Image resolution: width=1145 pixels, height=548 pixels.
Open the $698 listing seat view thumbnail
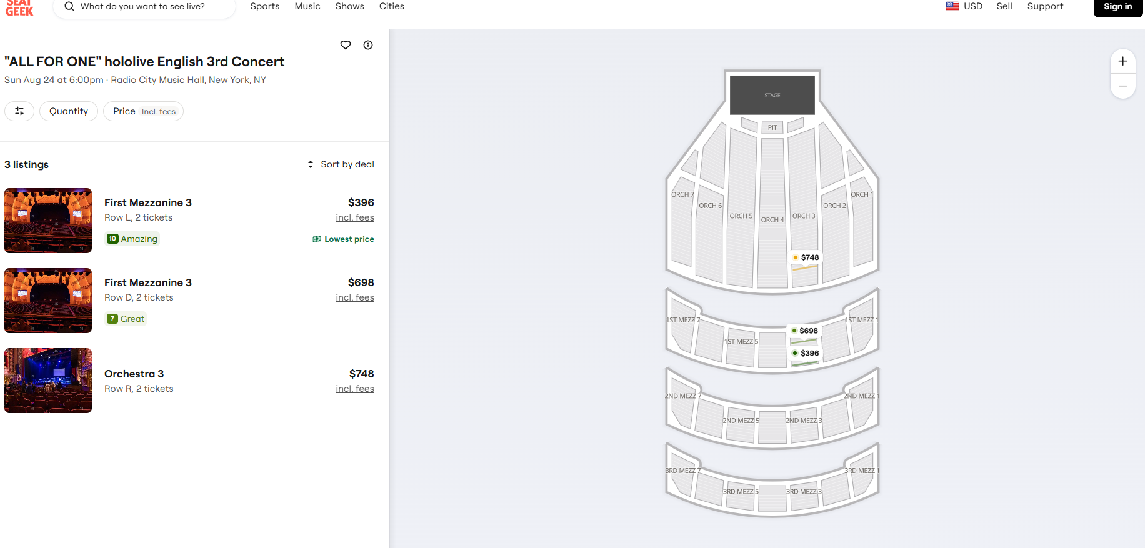tap(48, 301)
